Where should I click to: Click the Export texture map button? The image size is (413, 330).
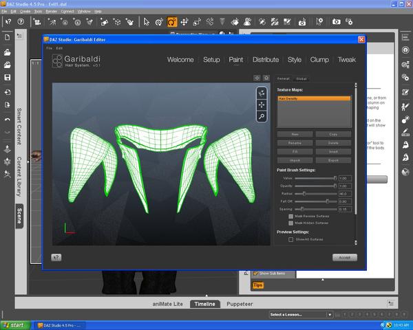point(333,160)
